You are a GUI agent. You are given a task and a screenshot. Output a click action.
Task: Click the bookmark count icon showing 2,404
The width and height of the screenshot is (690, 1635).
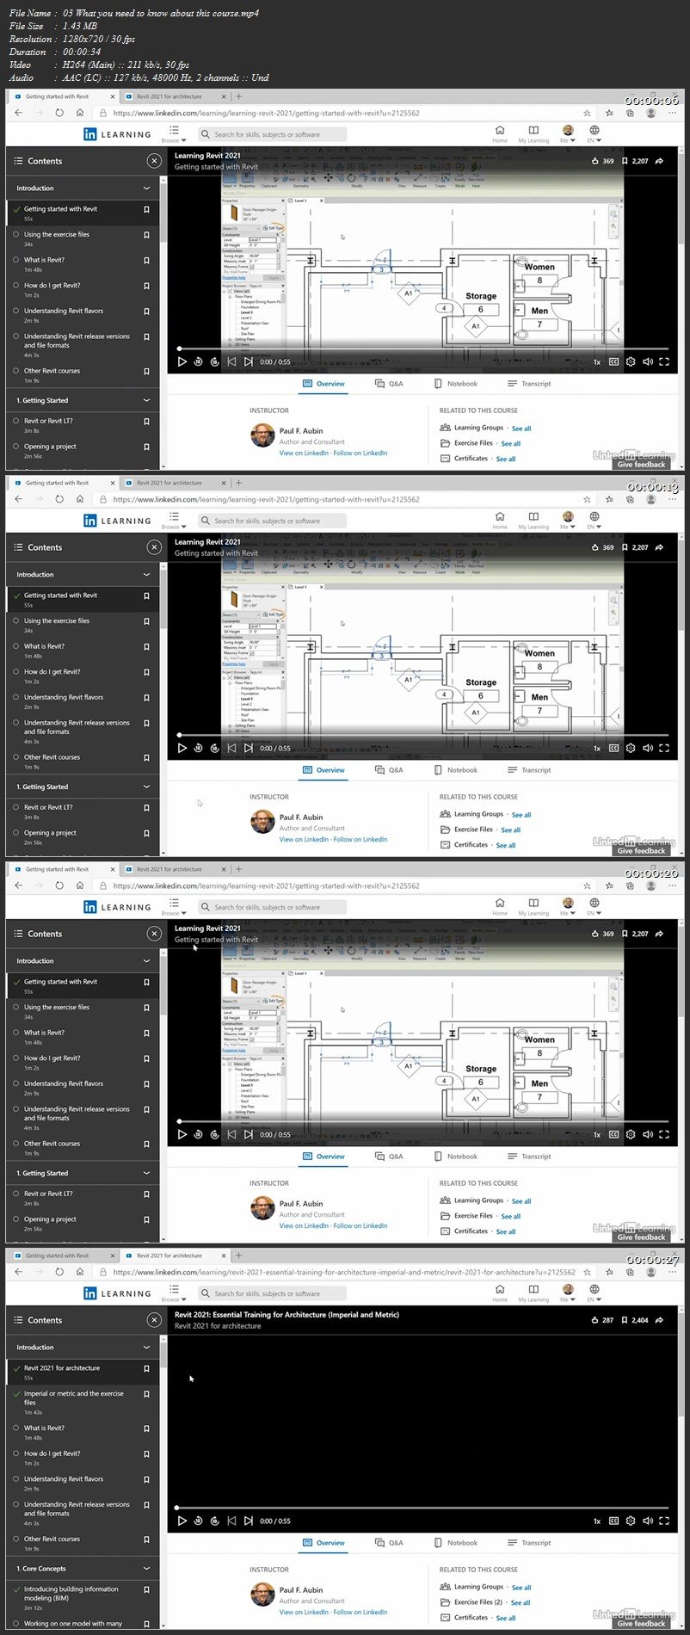tap(625, 1320)
